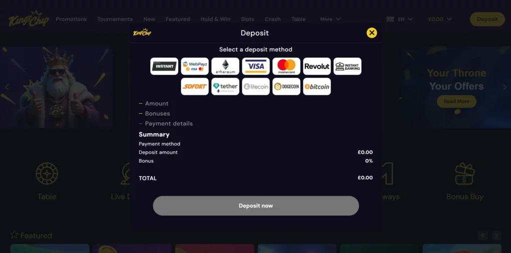Choose Dogecoin as deposit method
The height and width of the screenshot is (253, 511).
[286, 86]
